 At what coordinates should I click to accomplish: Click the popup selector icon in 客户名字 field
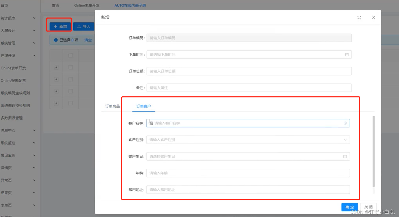pos(151,123)
